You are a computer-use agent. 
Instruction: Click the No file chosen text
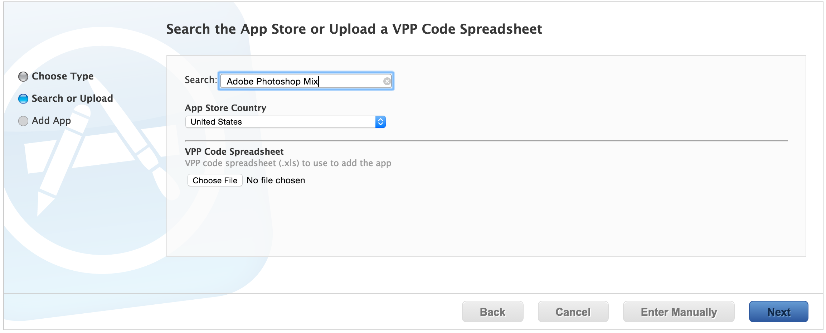click(x=276, y=180)
